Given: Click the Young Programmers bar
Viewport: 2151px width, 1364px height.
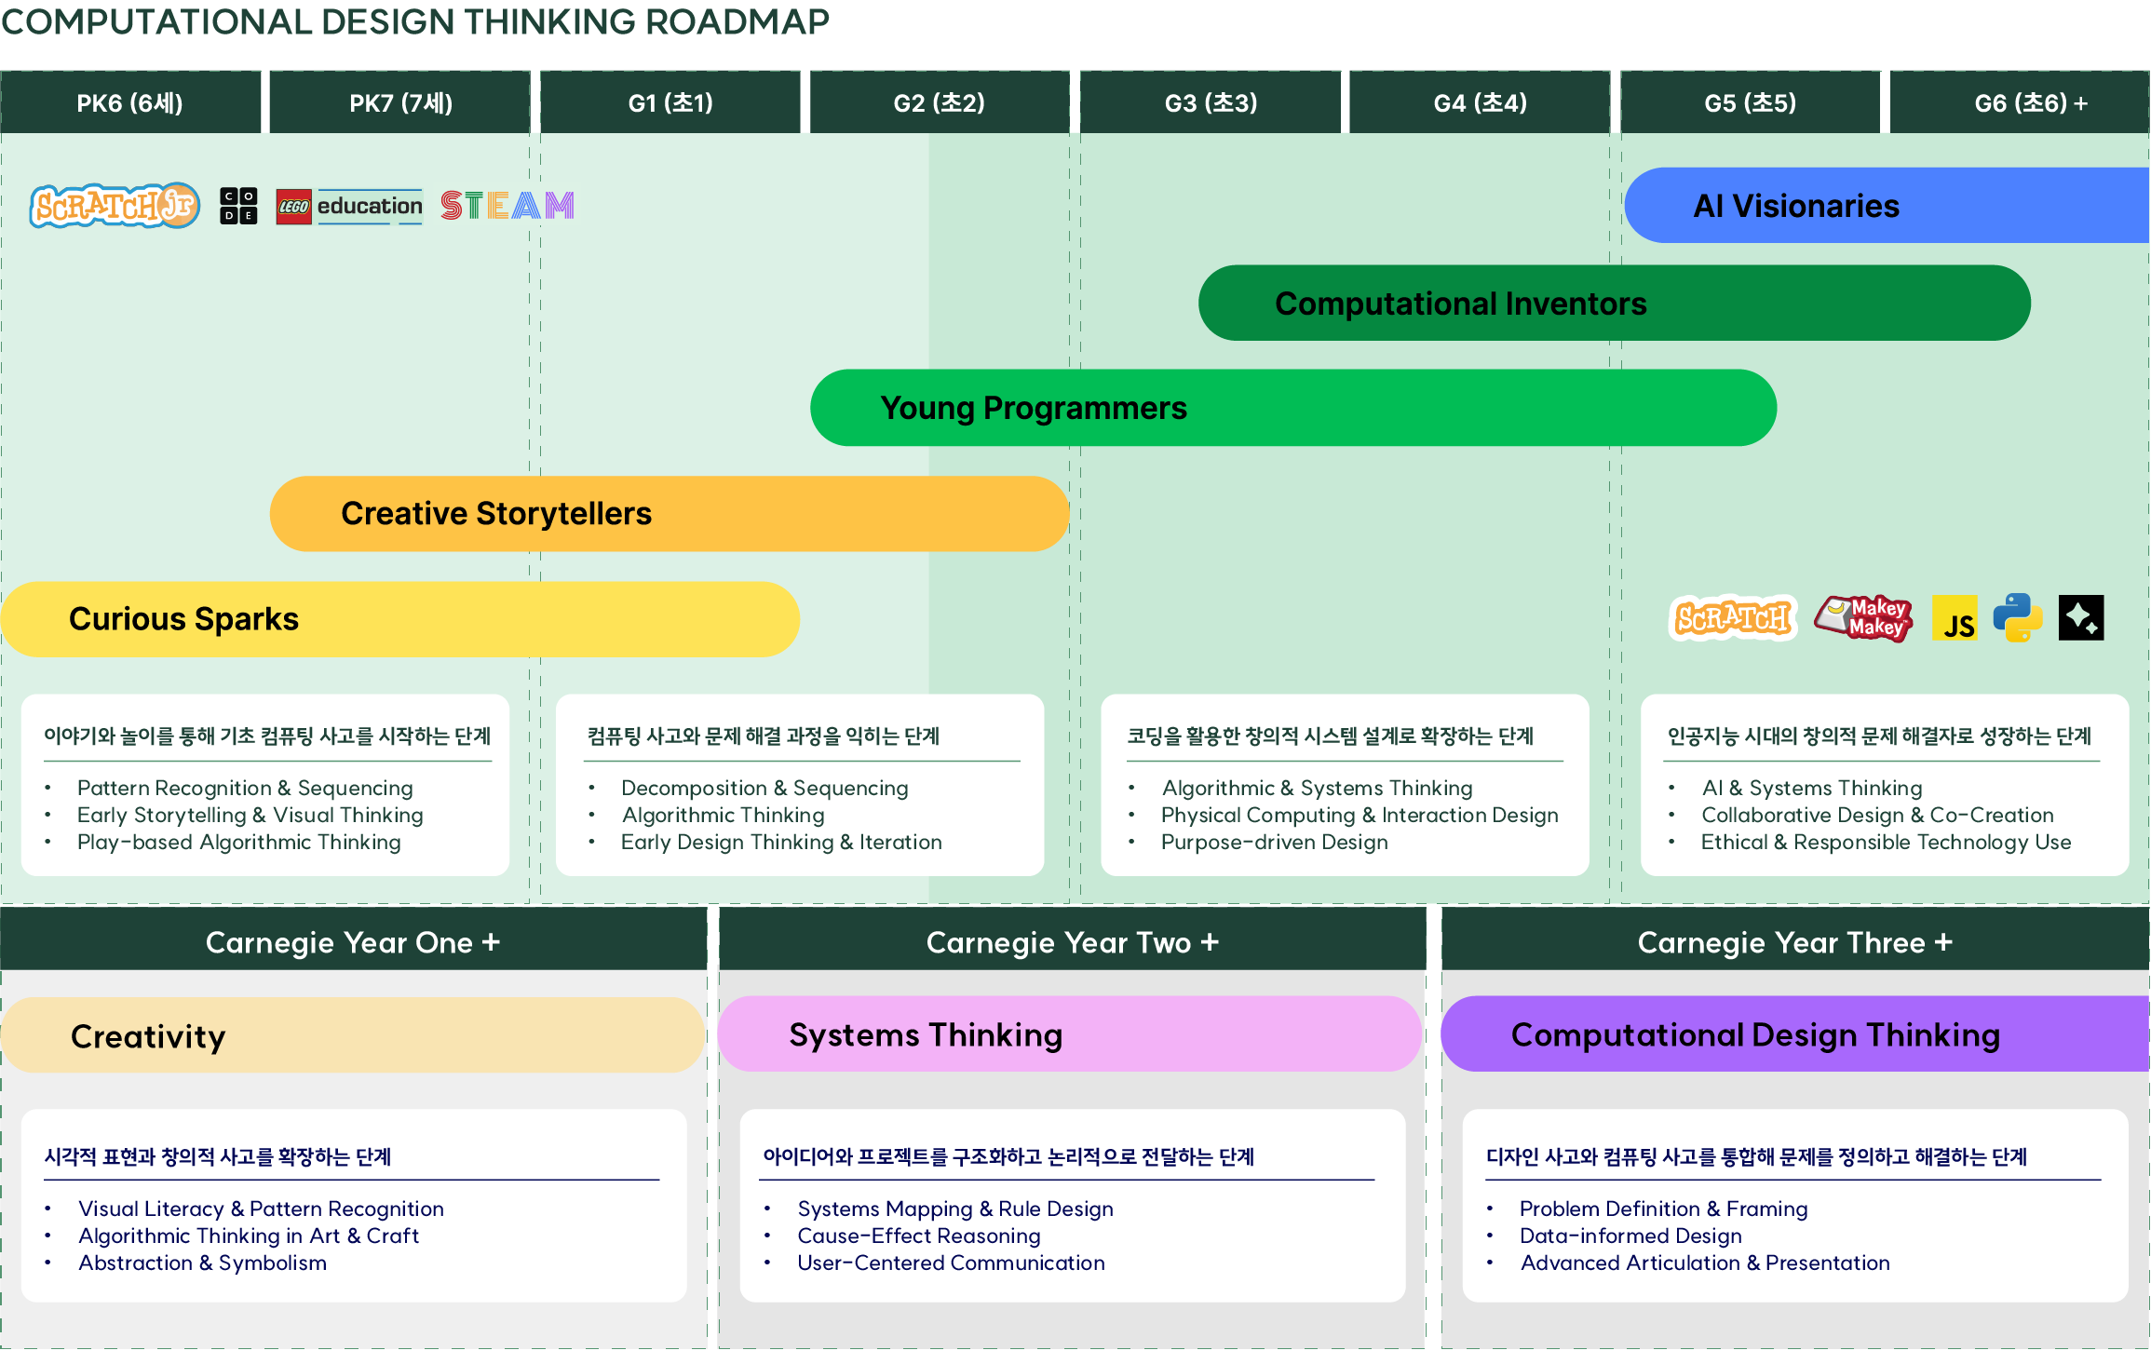Looking at the screenshot, I should (x=1292, y=408).
